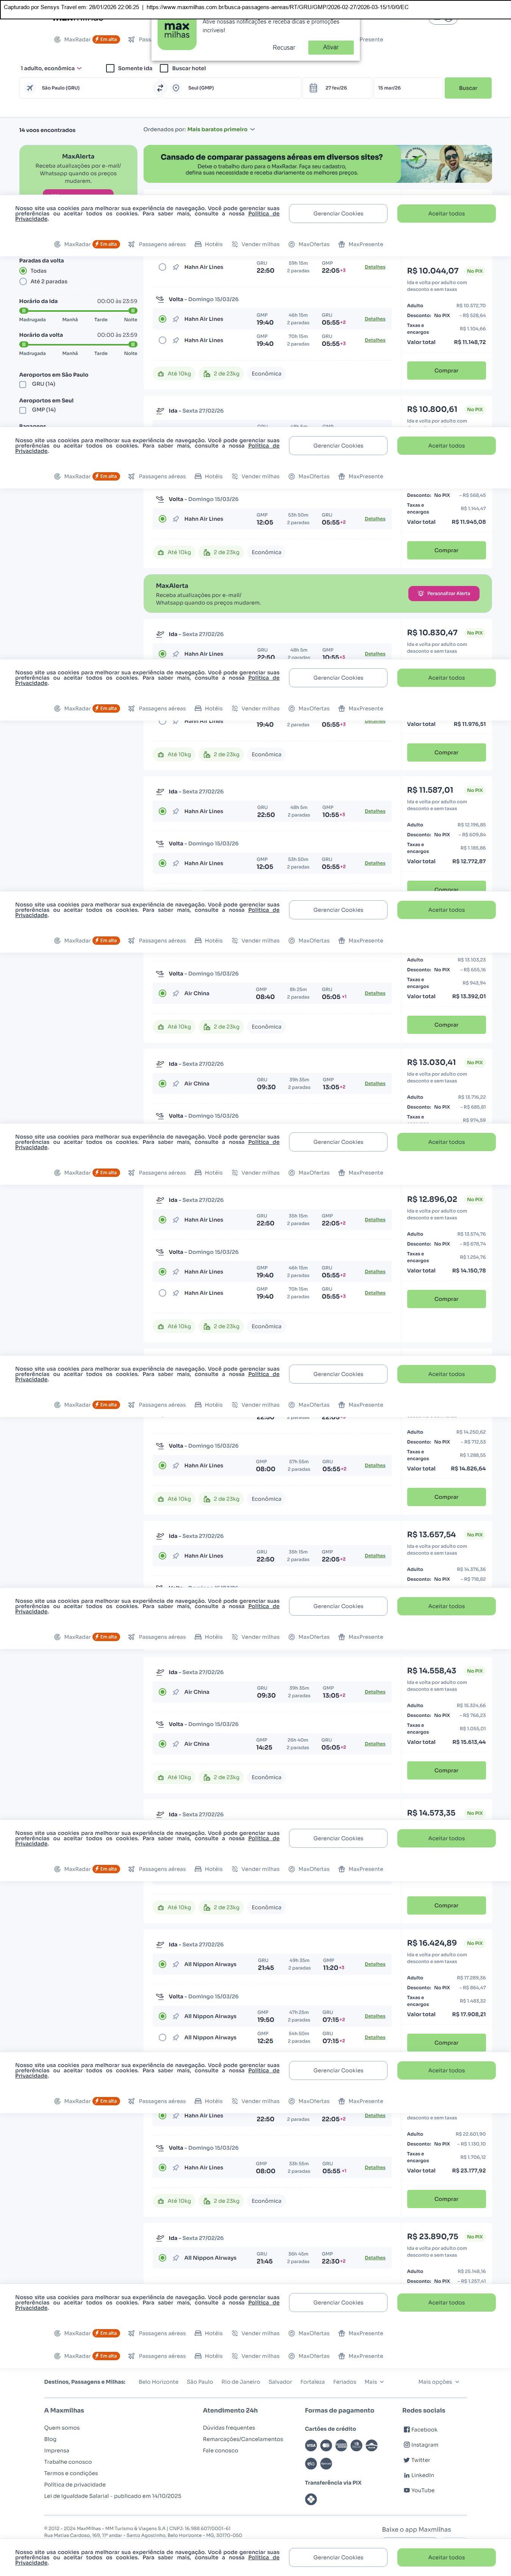Click the "Horário da ida" slider left handle
The image size is (511, 2576).
(23, 311)
